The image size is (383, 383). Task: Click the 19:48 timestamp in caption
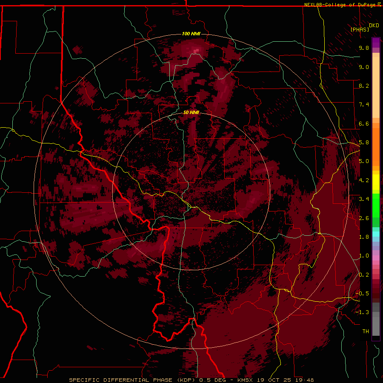(x=305, y=380)
